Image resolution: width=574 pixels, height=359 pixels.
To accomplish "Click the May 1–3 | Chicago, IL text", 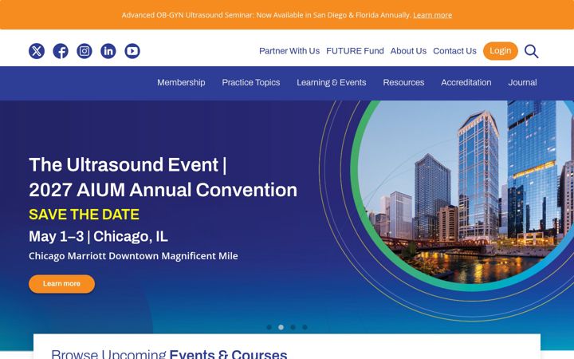I will (98, 237).
